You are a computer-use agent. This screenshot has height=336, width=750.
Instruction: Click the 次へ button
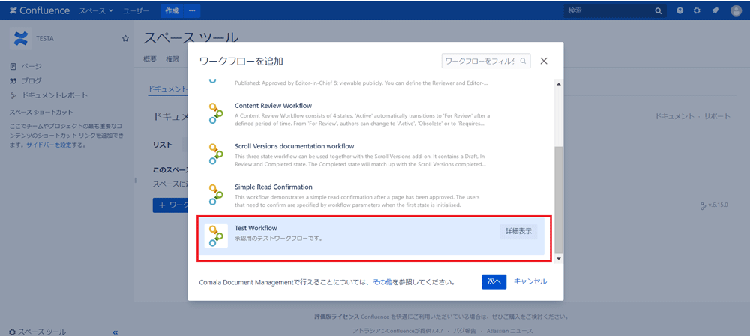click(493, 281)
